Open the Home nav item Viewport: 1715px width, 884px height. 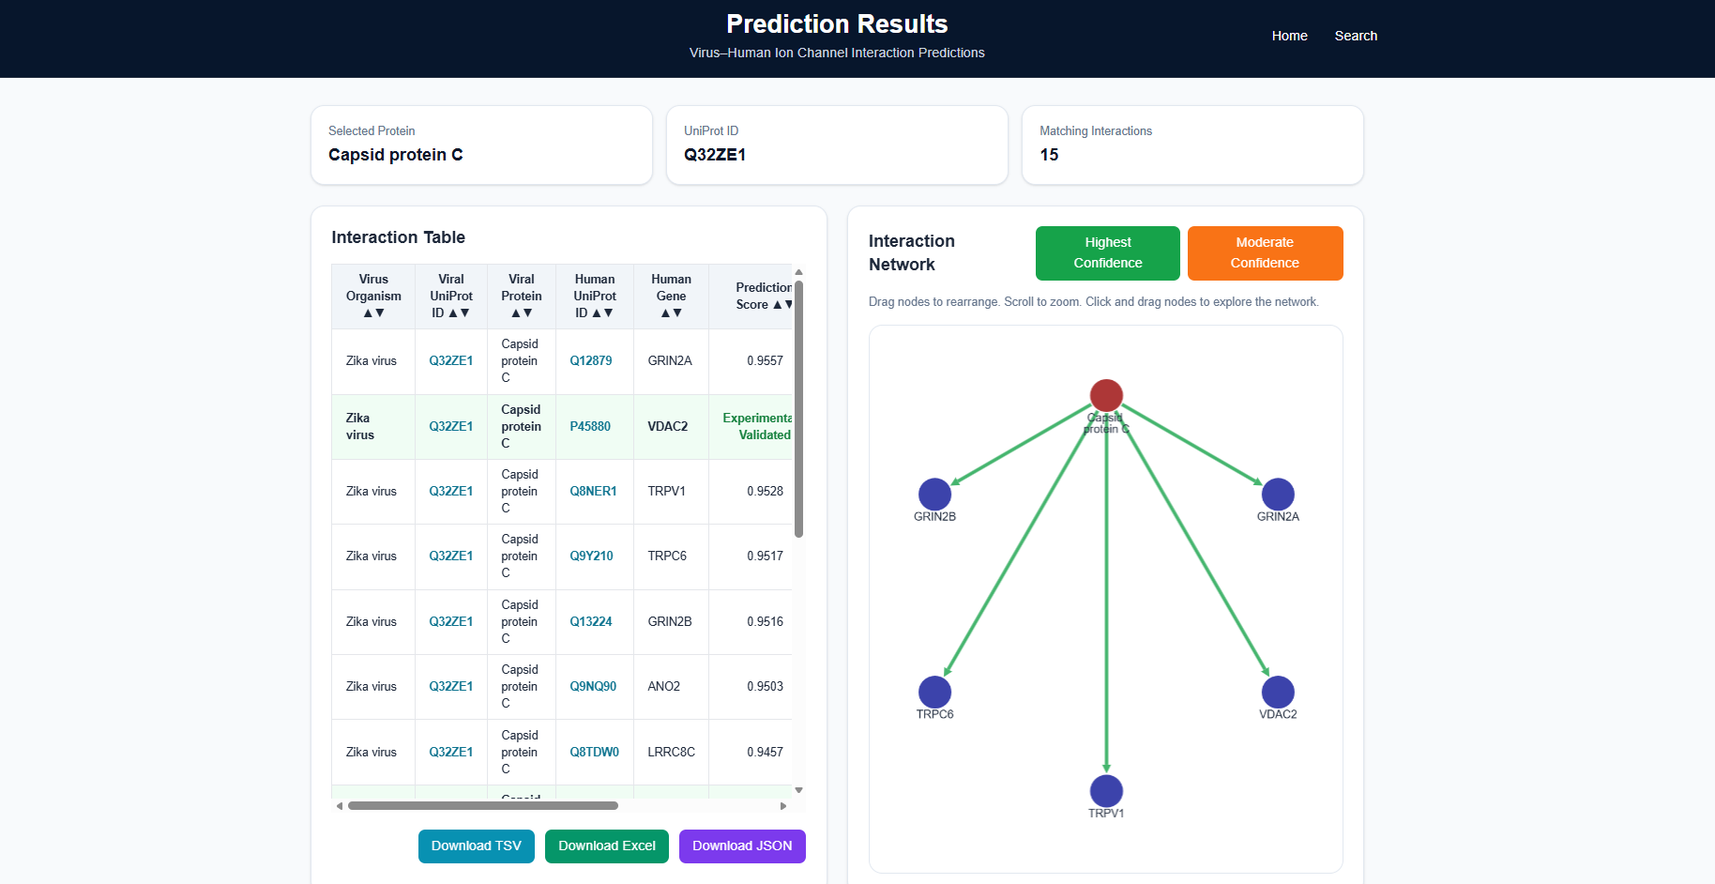1289,36
